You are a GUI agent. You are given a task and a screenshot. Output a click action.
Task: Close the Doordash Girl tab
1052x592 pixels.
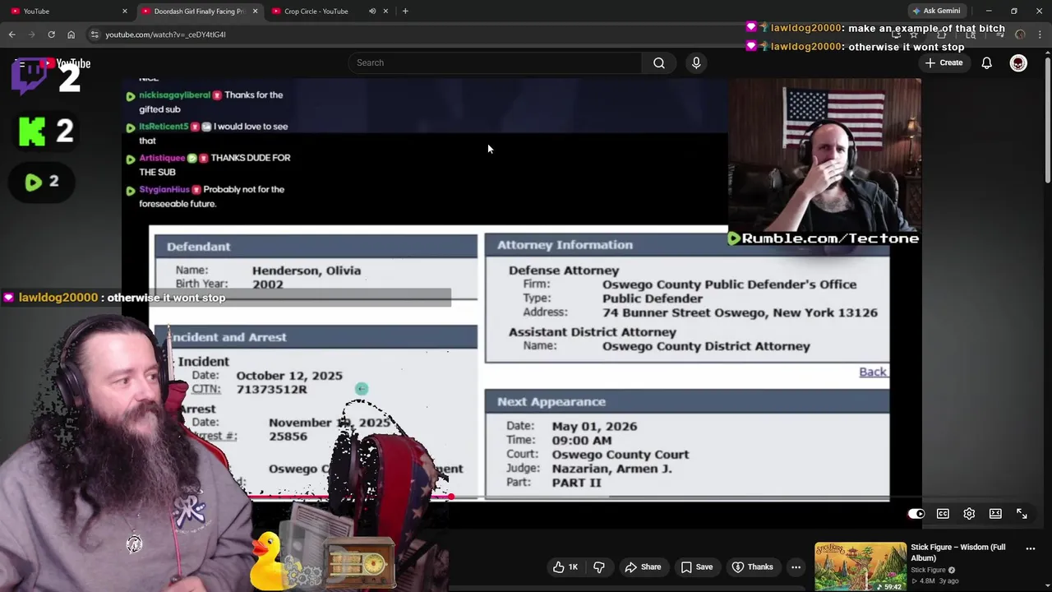pos(255,11)
